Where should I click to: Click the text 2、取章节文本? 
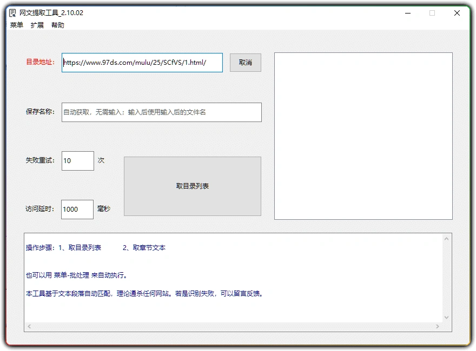click(144, 248)
